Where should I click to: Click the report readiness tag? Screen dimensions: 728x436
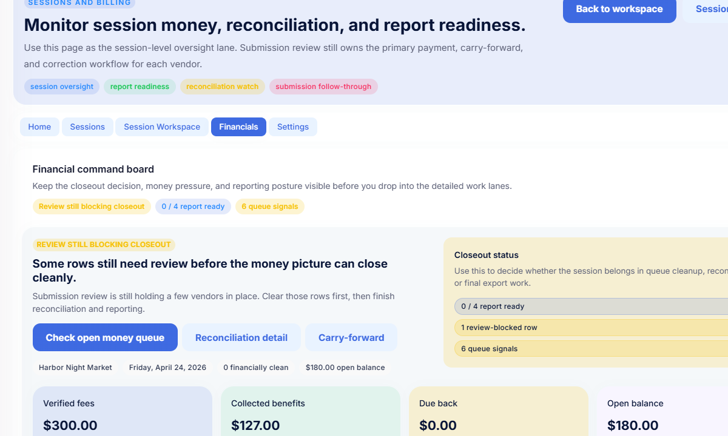tap(140, 87)
